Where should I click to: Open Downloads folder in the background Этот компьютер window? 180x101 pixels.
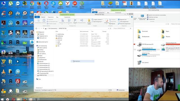(143, 31)
